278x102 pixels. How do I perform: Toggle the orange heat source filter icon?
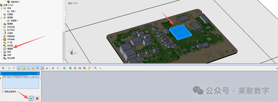[28, 68]
